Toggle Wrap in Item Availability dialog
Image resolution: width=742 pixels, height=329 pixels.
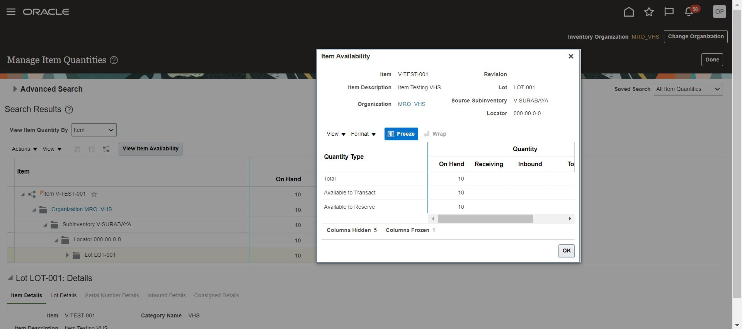coord(435,134)
